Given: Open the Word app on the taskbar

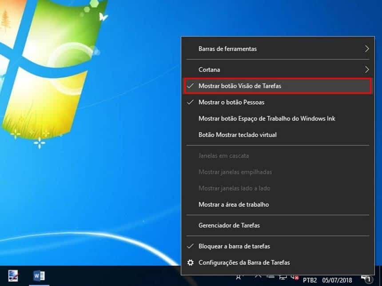Looking at the screenshot, I should [39, 276].
